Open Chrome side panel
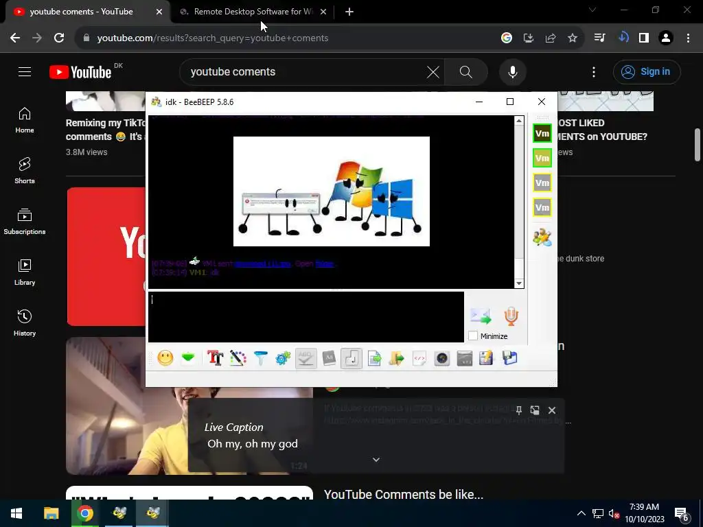Screen dimensions: 703x527 click(644, 38)
